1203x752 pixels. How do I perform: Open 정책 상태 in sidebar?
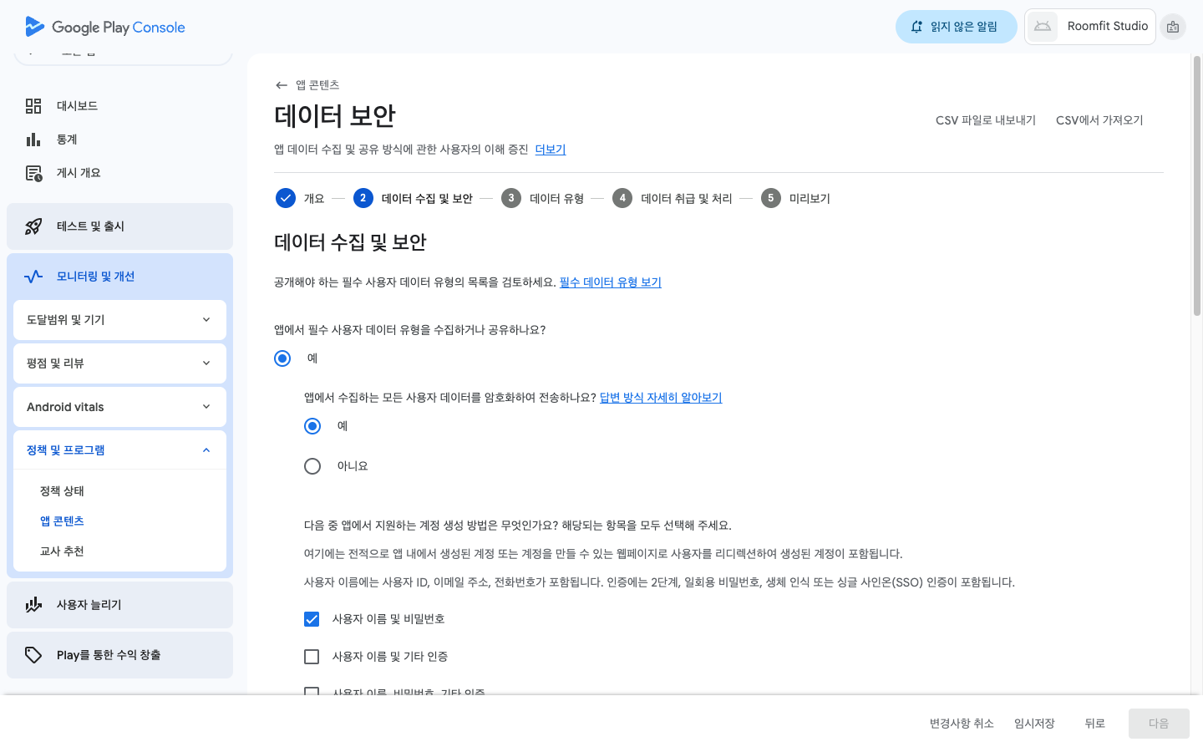[x=63, y=491]
